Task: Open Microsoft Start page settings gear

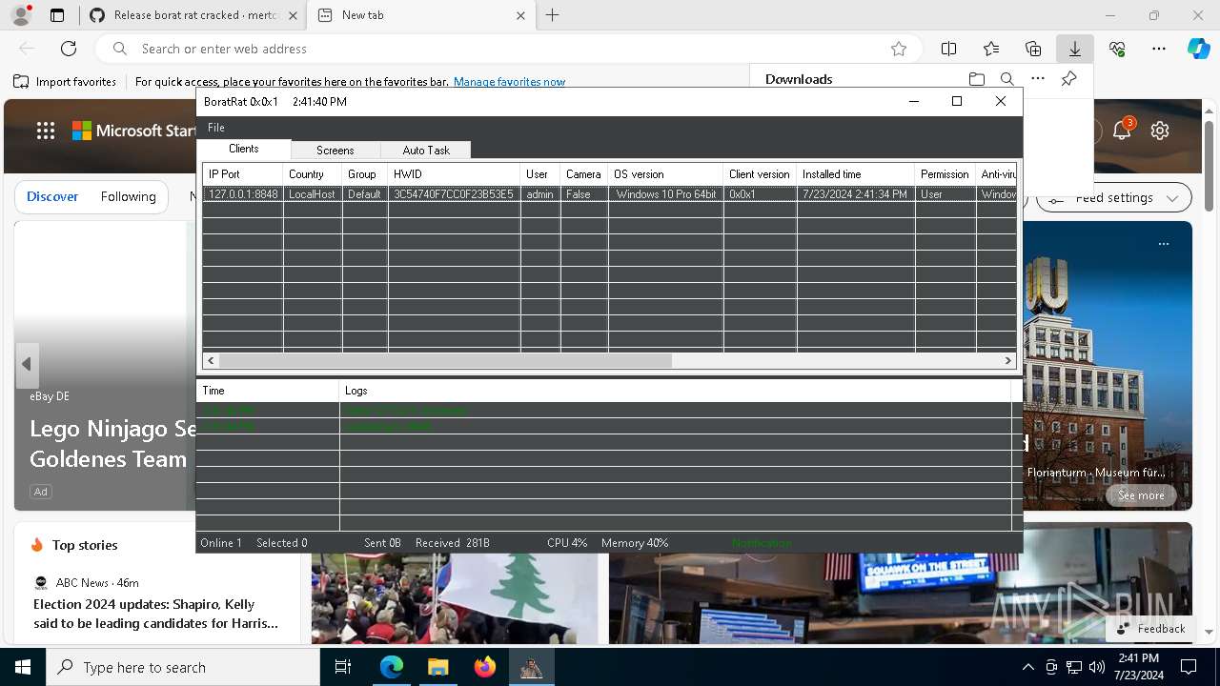Action: 1160,131
